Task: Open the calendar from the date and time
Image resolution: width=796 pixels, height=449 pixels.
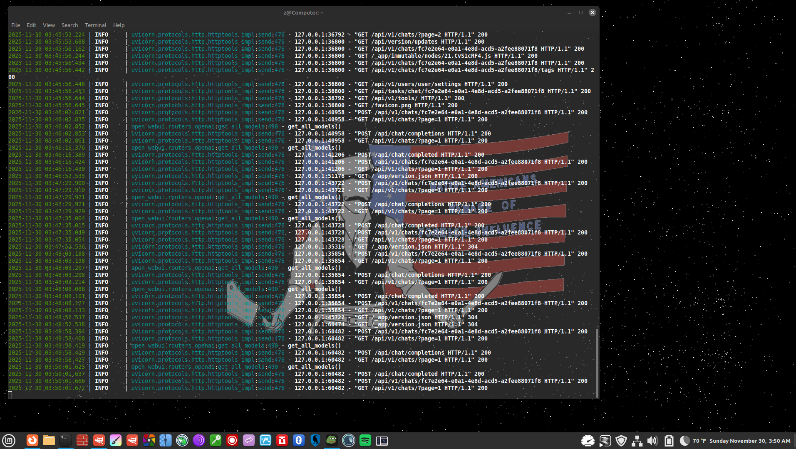Action: coord(750,441)
